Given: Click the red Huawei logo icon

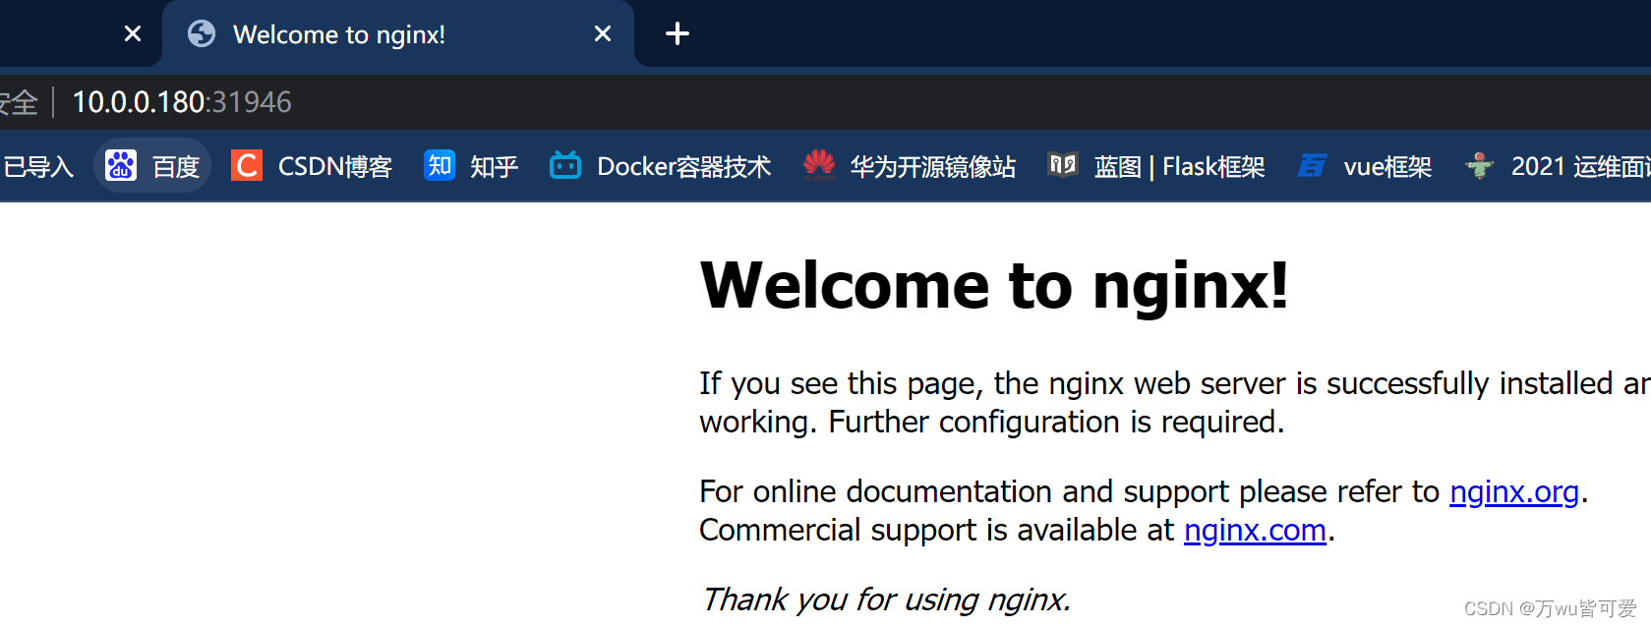Looking at the screenshot, I should coord(819,165).
